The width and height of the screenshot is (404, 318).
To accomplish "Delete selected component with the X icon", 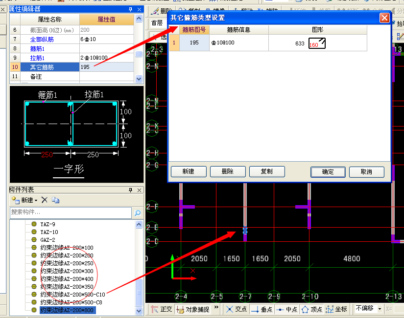I will [x=45, y=200].
